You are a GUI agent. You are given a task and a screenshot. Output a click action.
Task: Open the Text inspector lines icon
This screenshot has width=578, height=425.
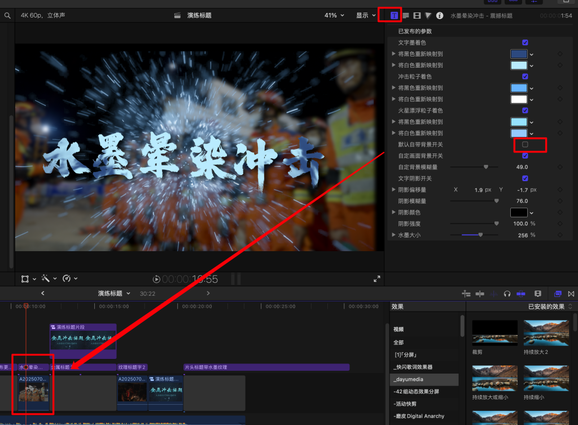point(405,15)
